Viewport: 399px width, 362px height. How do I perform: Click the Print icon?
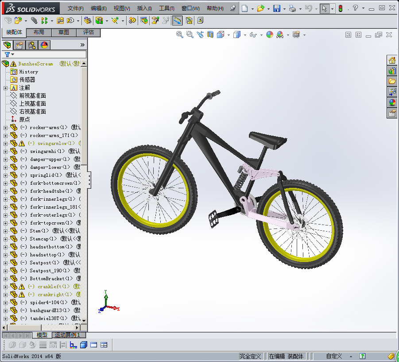[293, 8]
